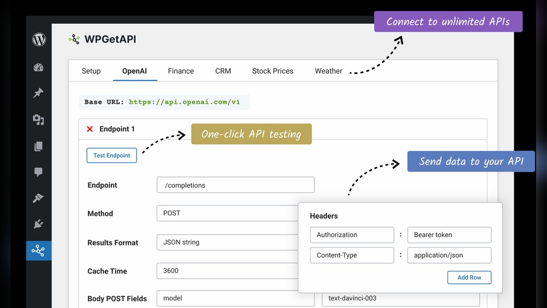Click the Content-Type header name field
The width and height of the screenshot is (547, 308).
click(352, 255)
